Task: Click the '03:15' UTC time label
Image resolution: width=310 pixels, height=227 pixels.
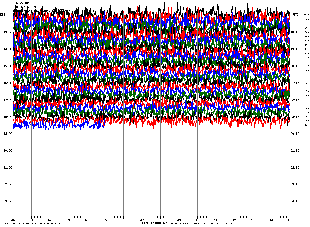Action: pos(295,184)
